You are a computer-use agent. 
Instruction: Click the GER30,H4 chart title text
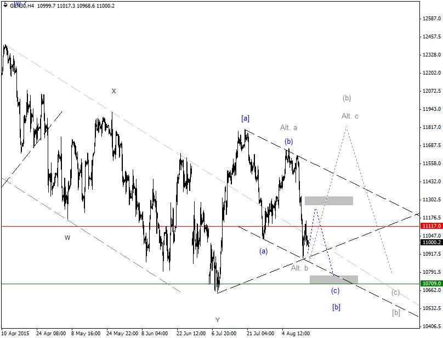pyautogui.click(x=22, y=5)
